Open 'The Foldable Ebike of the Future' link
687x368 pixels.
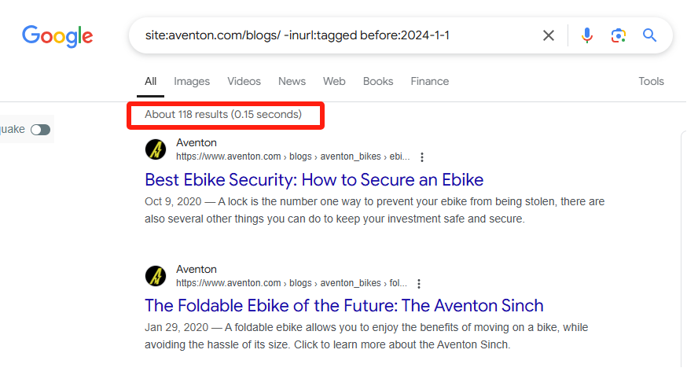click(344, 306)
